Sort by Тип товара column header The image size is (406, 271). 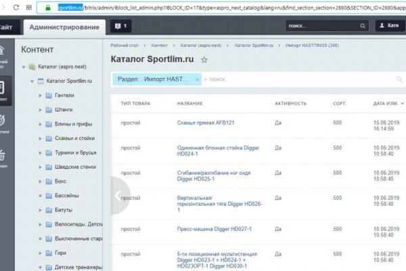[135, 104]
